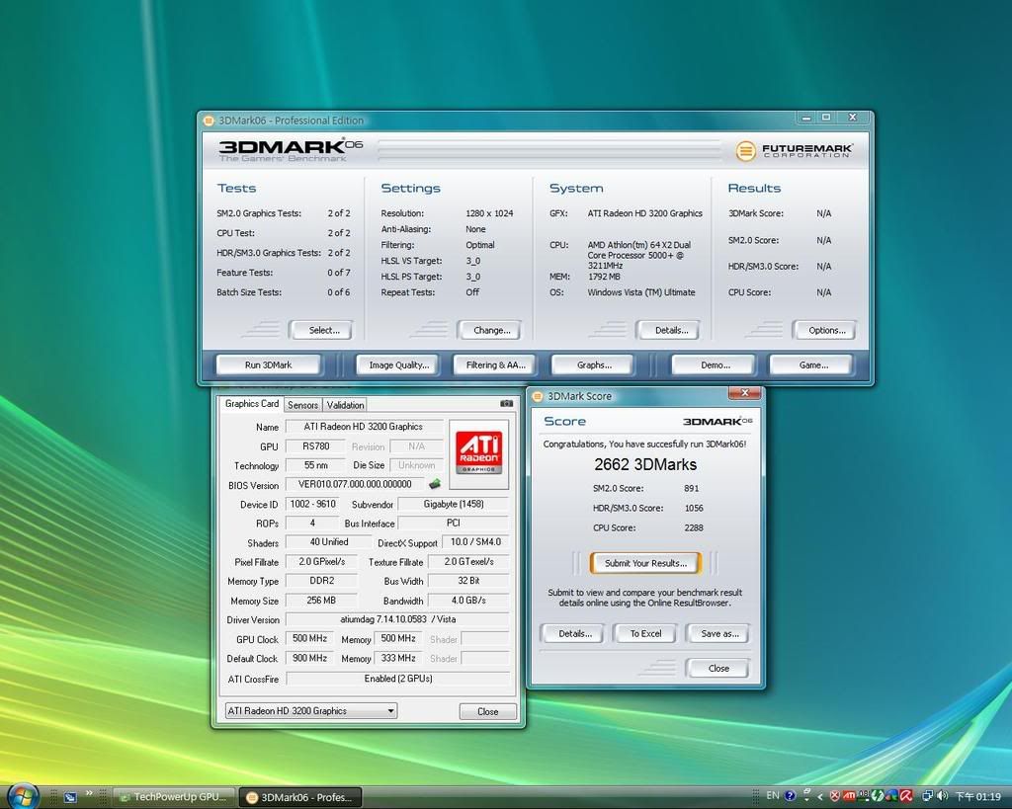Image resolution: width=1012 pixels, height=809 pixels.
Task: Click the Memory Size 256 MB field
Action: pos(321,601)
